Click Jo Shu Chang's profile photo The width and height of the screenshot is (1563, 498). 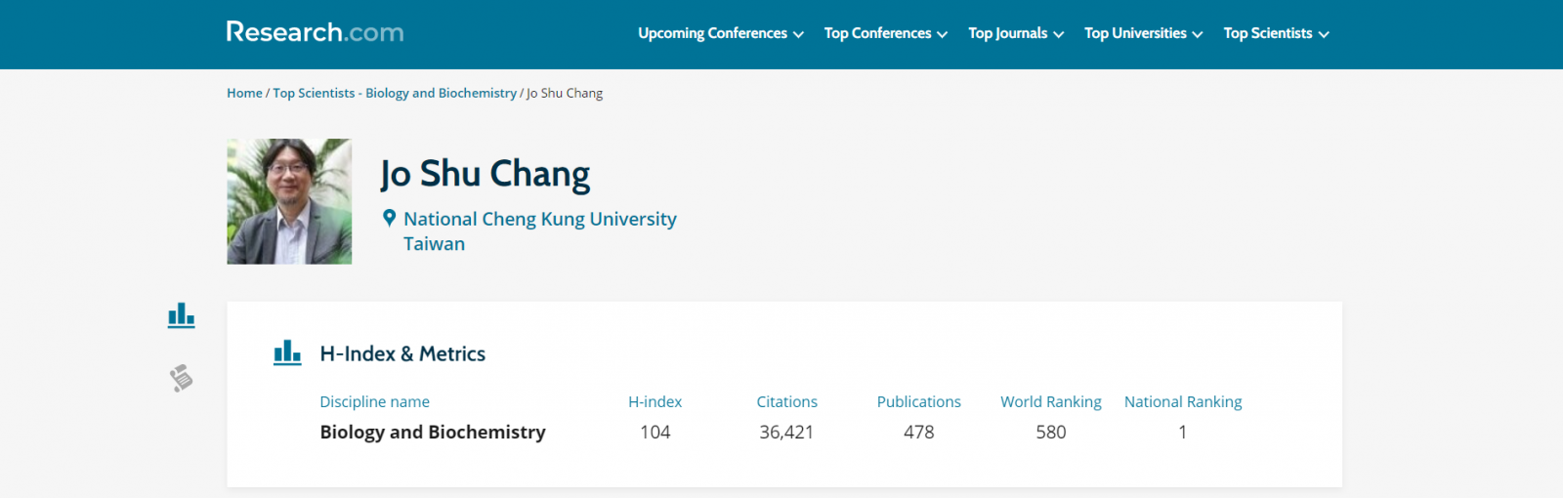tap(289, 201)
